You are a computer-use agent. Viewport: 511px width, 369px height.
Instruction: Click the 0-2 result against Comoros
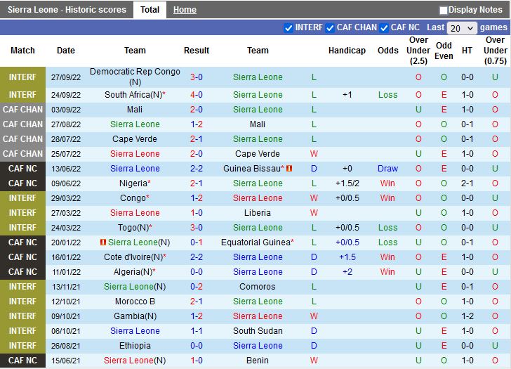pyautogui.click(x=197, y=287)
